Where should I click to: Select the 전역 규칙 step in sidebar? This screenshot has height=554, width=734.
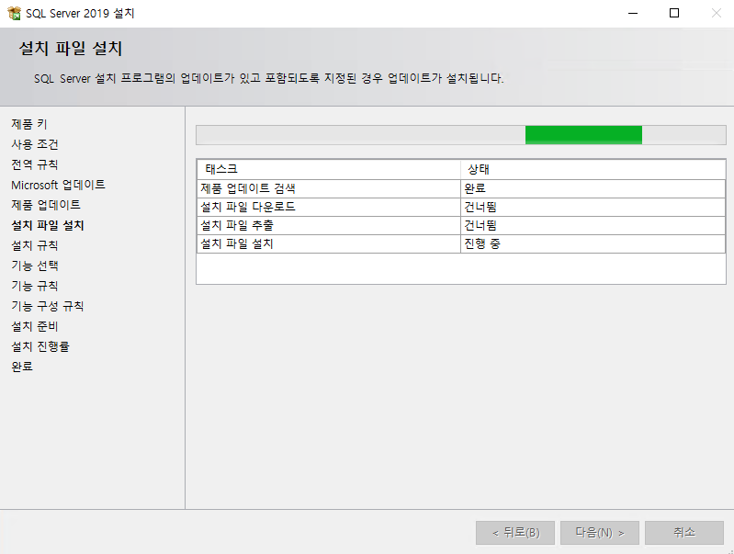pyautogui.click(x=35, y=164)
